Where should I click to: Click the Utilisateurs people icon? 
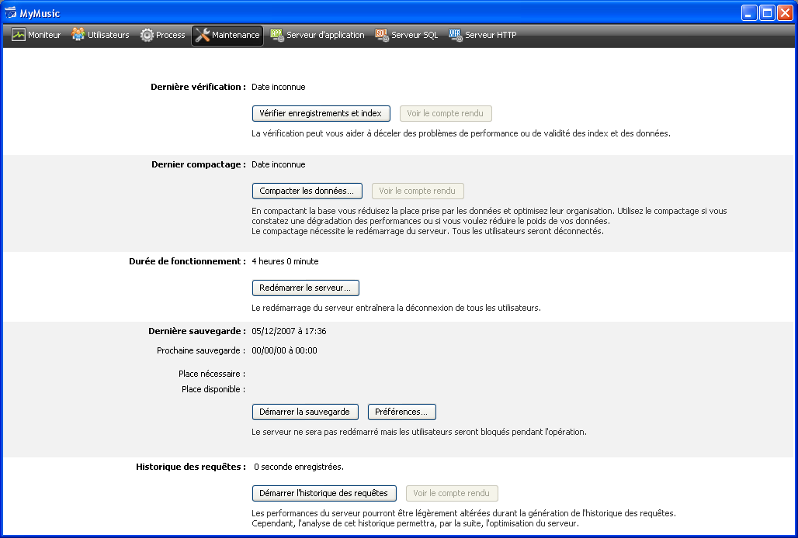pyautogui.click(x=78, y=35)
